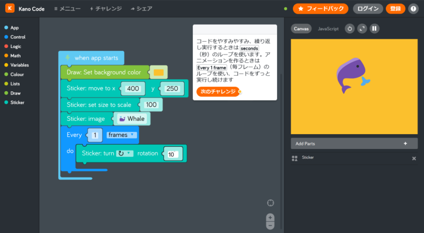424x233 pixels.
Task: Select the Logic block category
Action: (x=13, y=46)
